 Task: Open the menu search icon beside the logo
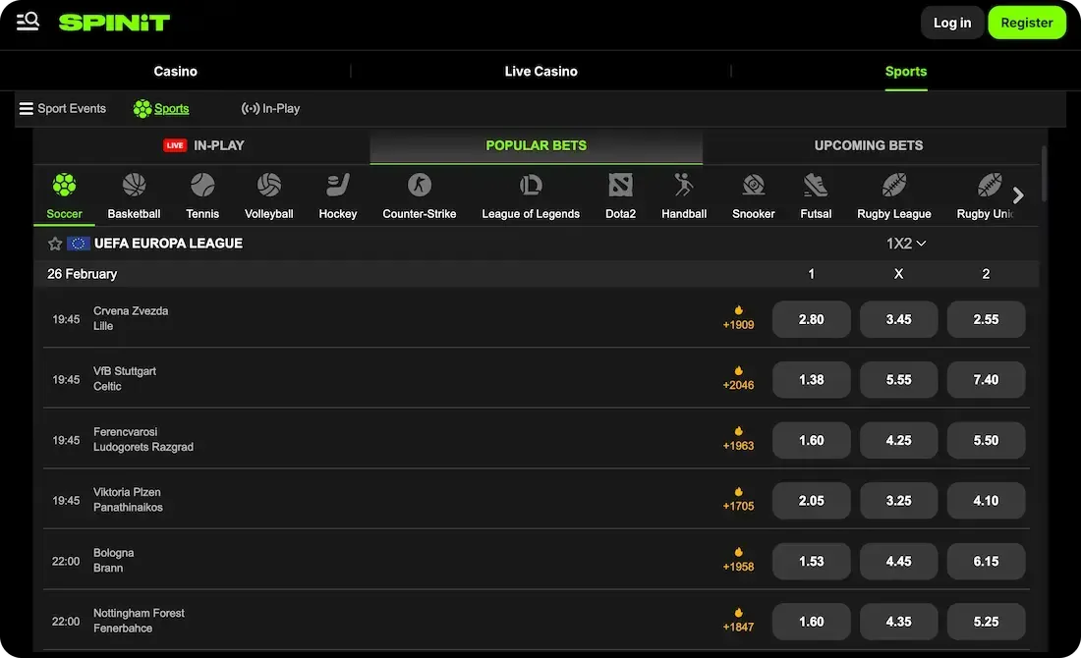(28, 22)
